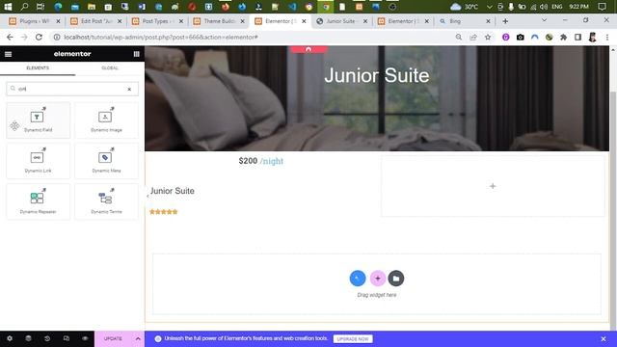Open Responsive mode icon in bottom bar

pyautogui.click(x=67, y=338)
